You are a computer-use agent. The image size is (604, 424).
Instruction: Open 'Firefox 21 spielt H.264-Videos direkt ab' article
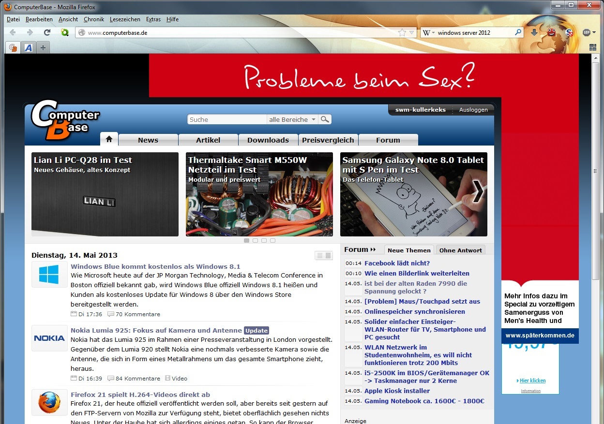coord(140,395)
